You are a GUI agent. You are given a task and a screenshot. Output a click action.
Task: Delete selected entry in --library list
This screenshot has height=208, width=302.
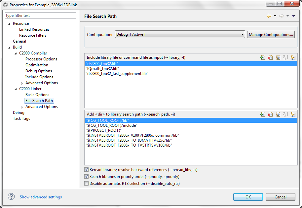pos(270,57)
